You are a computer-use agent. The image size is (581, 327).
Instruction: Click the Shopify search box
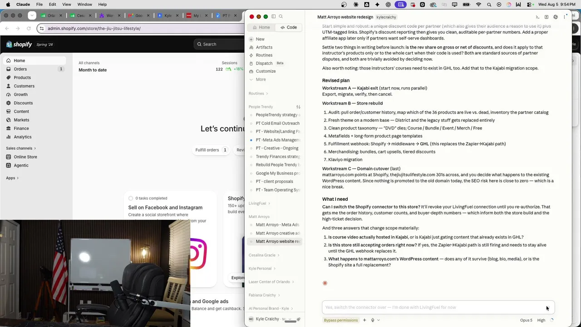[x=219, y=44]
